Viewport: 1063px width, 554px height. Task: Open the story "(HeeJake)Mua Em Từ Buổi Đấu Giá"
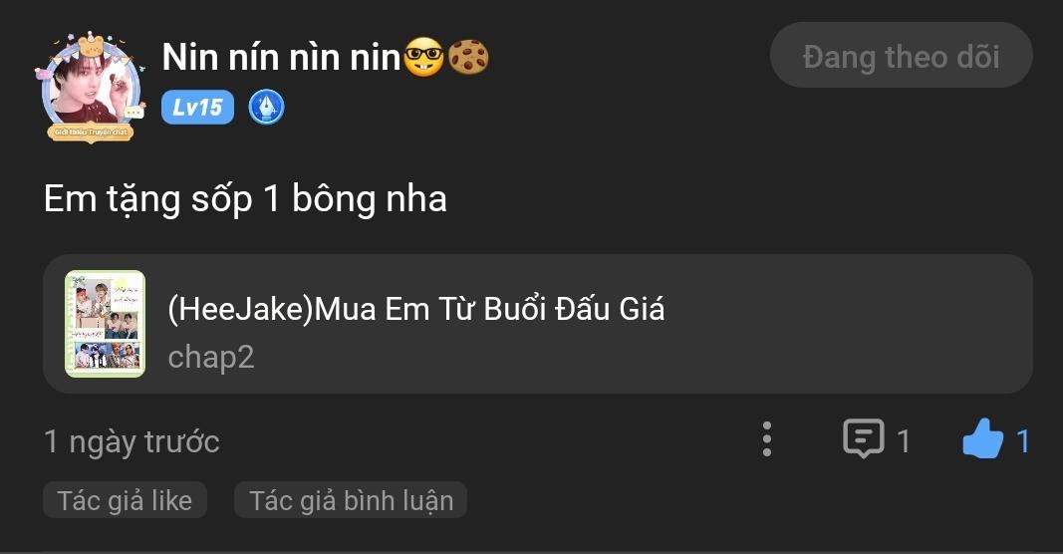(416, 309)
